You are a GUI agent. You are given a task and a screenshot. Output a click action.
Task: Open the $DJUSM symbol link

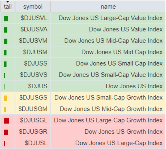[35, 52]
